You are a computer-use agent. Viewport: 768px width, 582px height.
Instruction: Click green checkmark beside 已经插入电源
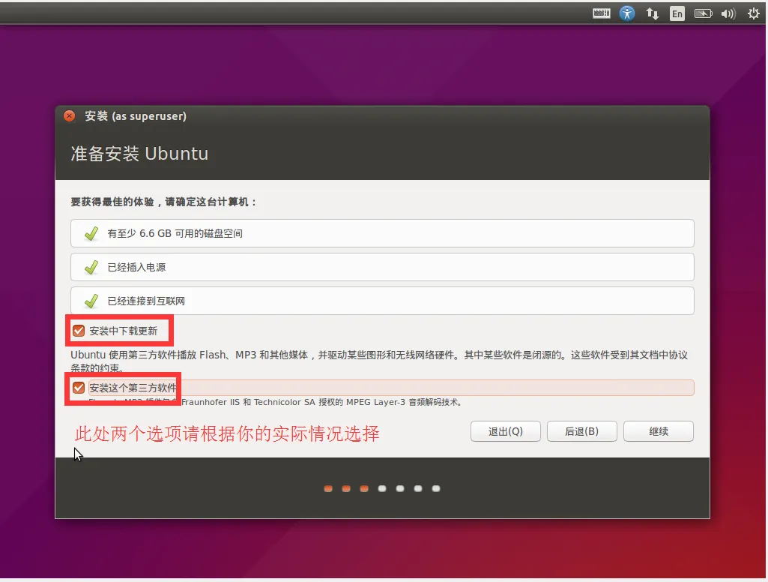(x=91, y=267)
